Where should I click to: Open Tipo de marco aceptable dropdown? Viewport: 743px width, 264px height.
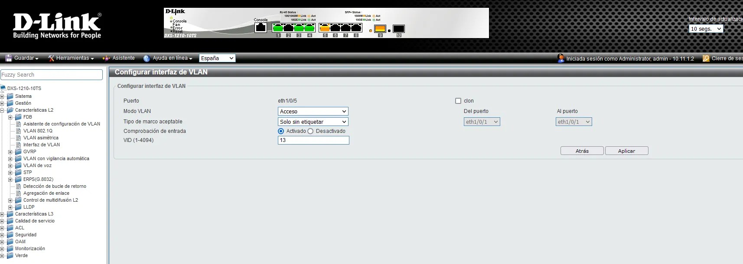pos(313,122)
